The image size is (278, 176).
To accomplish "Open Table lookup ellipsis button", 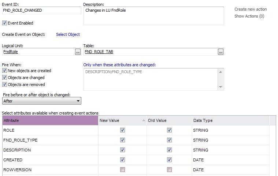I will 220,52.
